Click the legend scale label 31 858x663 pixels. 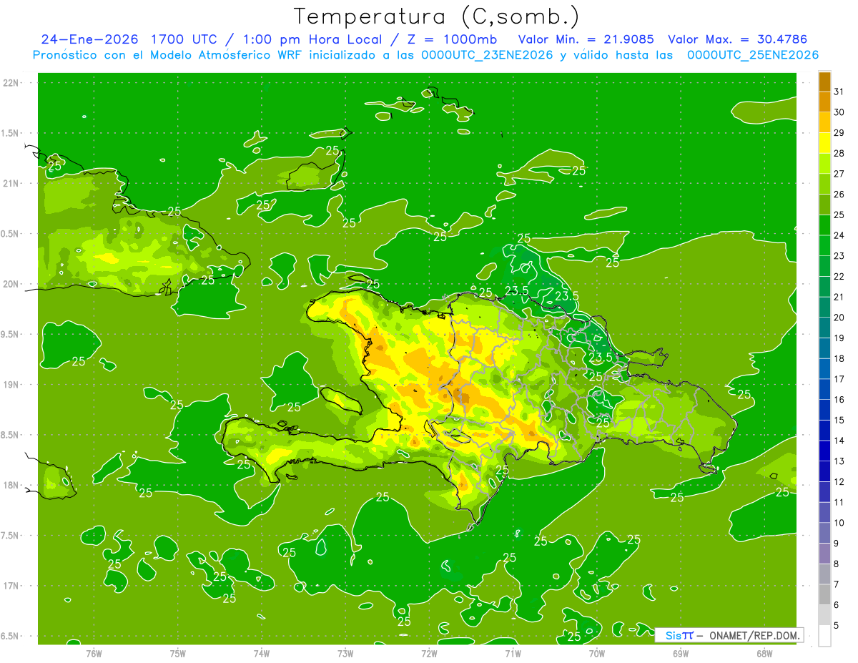coord(839,92)
